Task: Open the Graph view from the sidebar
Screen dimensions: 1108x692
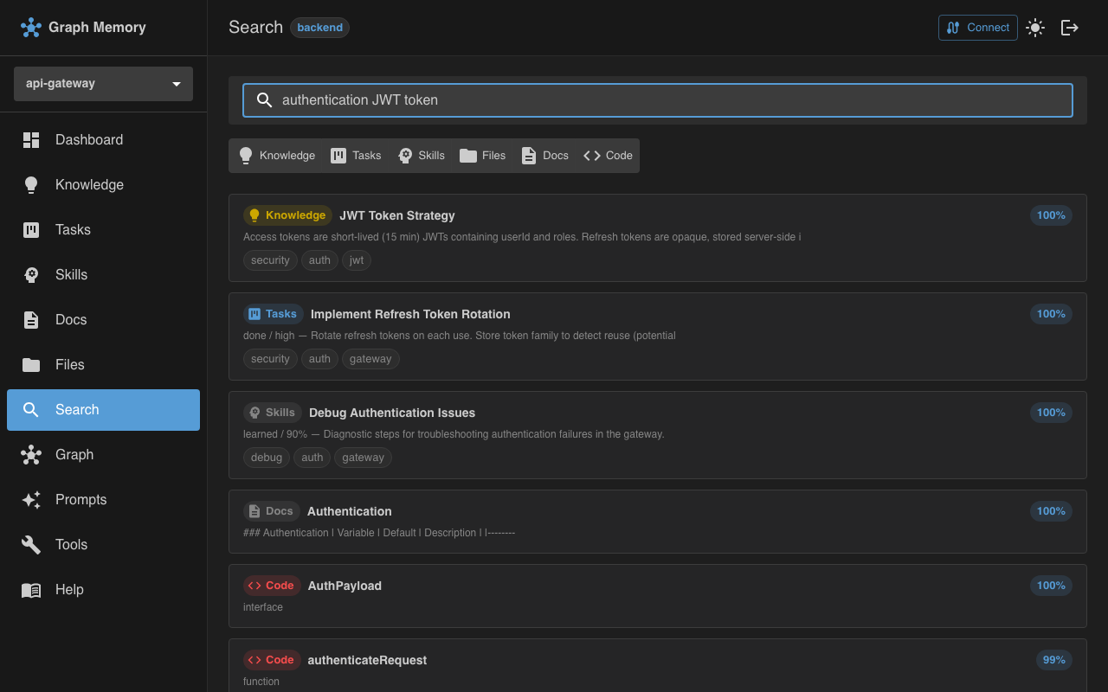Action: pos(74,454)
